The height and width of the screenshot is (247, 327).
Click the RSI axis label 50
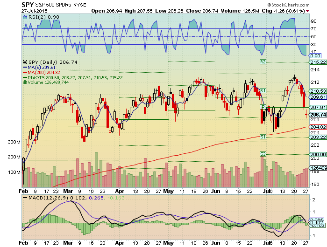(313, 37)
